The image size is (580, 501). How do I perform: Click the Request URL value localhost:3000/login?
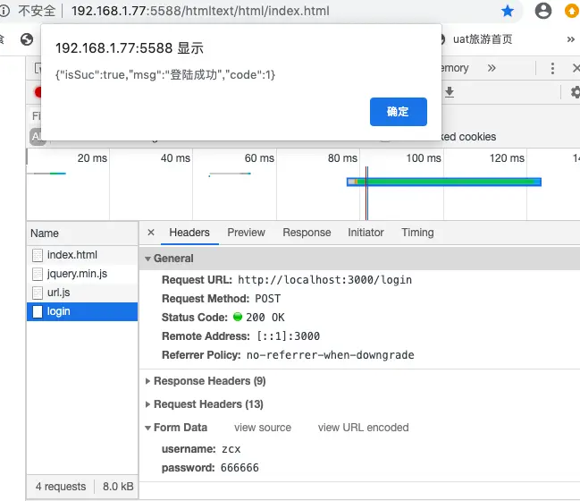[324, 280]
